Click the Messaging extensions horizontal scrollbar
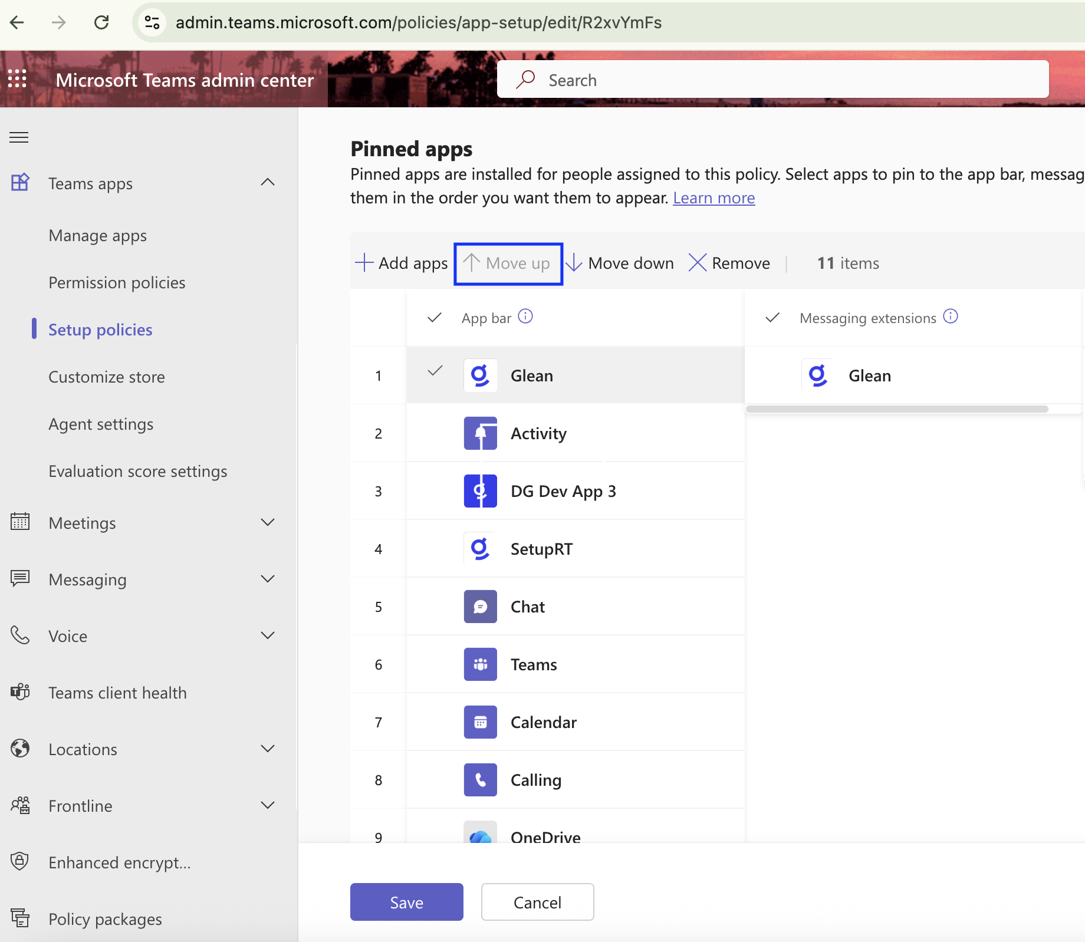Screen dimensions: 1085x942 pos(897,409)
